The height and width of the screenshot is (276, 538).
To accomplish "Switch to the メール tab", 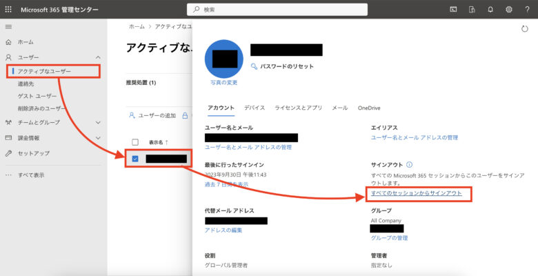I will 339,108.
